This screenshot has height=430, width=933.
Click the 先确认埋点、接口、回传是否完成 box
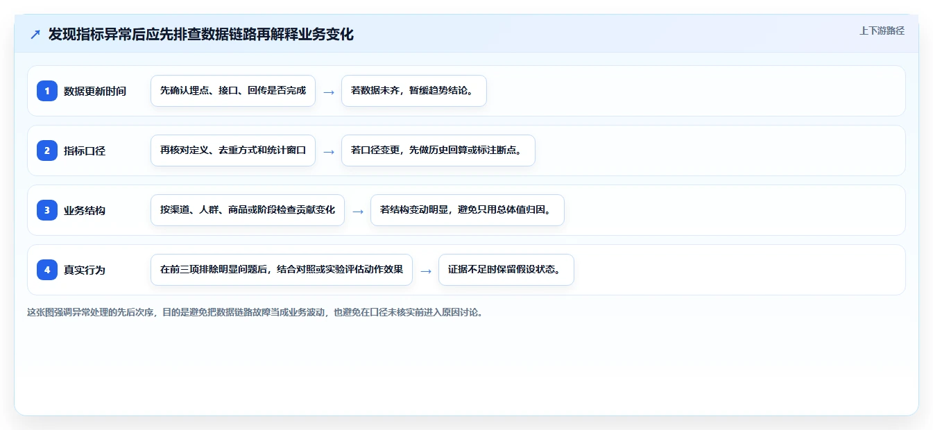point(233,91)
